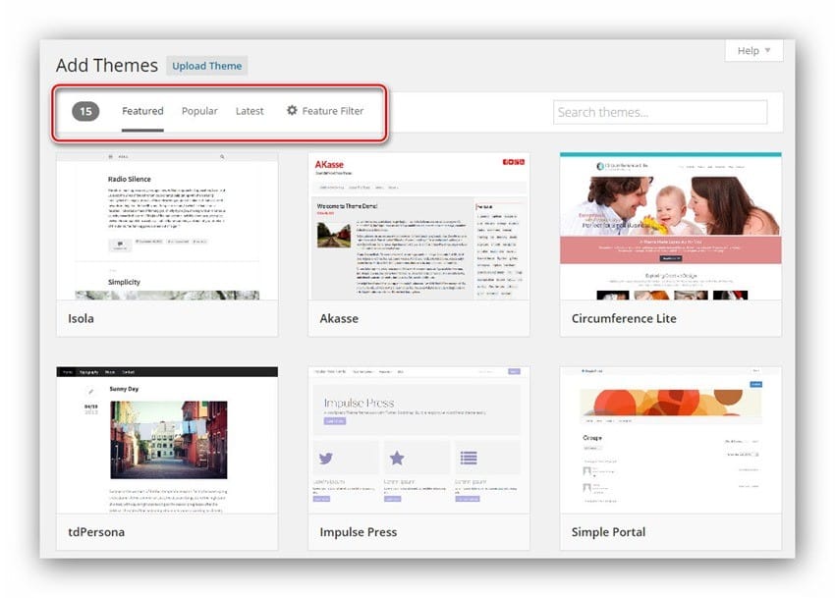
Task: Focus the Search themes field
Action: [x=660, y=112]
